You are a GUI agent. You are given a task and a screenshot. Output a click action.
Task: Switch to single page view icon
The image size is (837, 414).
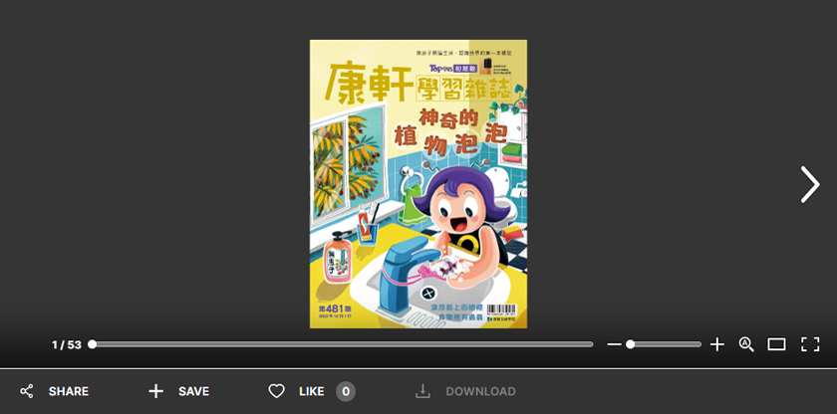(776, 344)
